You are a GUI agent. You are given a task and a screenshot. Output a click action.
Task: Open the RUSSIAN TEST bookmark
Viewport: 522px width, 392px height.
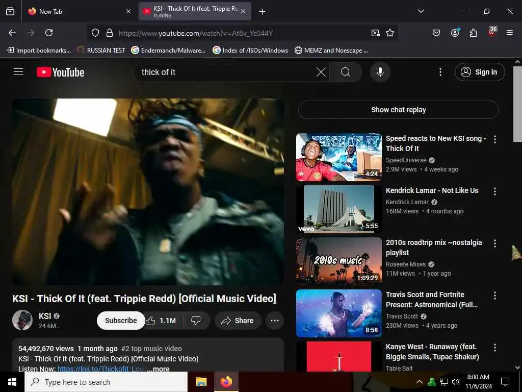pyautogui.click(x=101, y=51)
